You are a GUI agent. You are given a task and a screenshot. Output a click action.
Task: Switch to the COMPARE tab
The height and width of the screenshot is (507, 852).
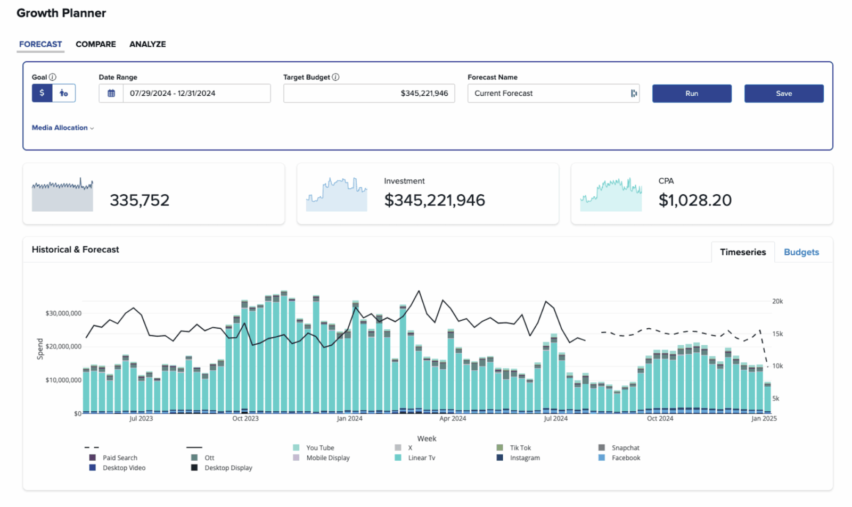coord(95,44)
